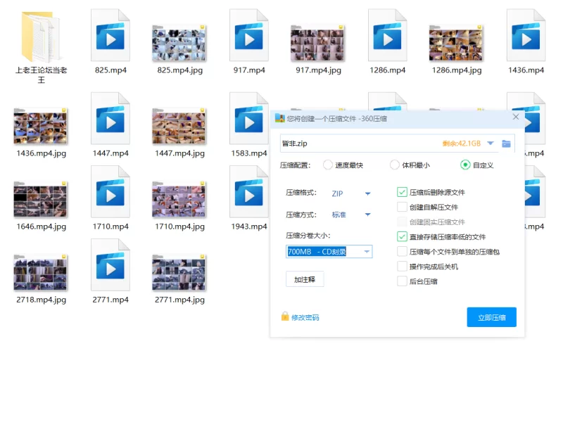
Task: Click the 加注释 button
Action: point(305,279)
